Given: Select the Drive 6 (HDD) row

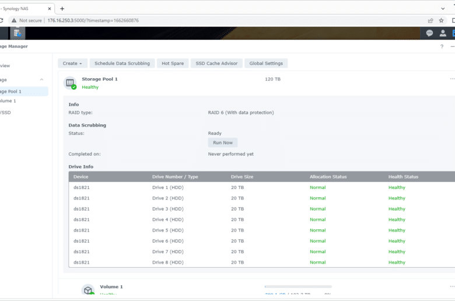Looking at the screenshot, I should point(262,241).
